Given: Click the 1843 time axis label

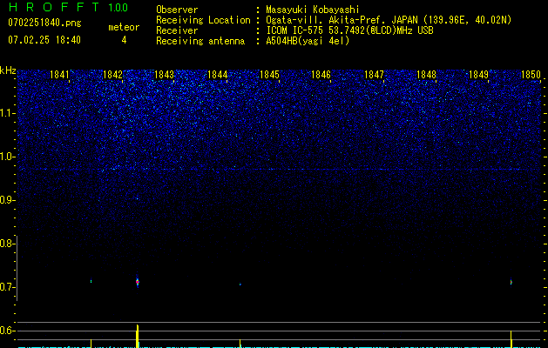Looking at the screenshot, I should pos(165,75).
